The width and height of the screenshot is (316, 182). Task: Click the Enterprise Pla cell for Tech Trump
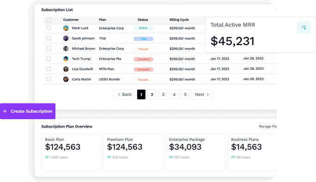pos(110,59)
